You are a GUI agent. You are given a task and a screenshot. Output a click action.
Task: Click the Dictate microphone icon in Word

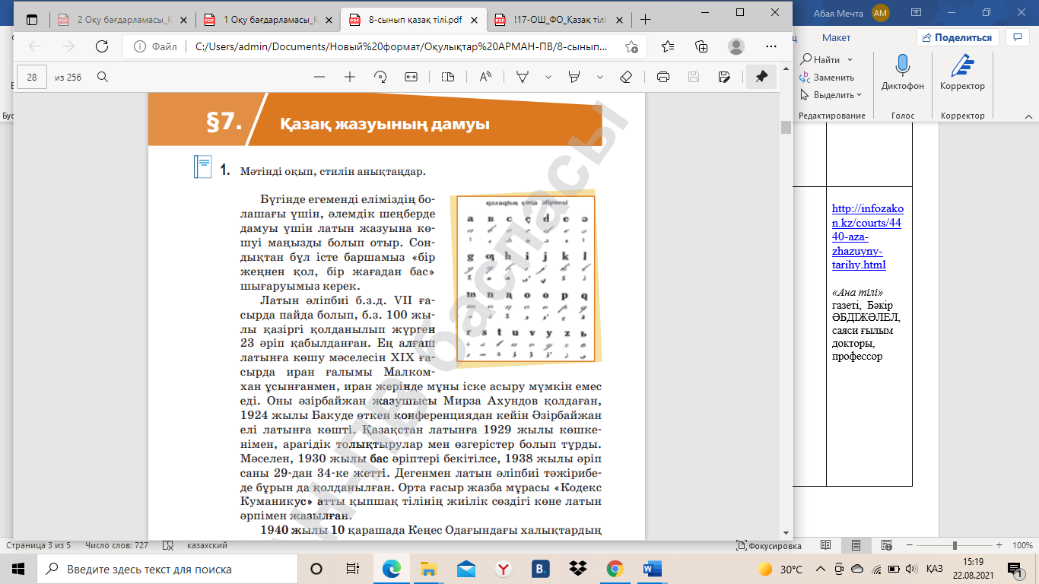(x=903, y=66)
